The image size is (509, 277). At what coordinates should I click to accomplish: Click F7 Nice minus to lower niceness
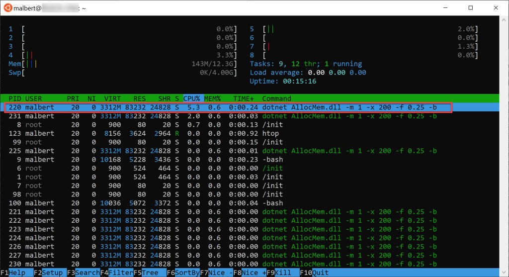216,273
